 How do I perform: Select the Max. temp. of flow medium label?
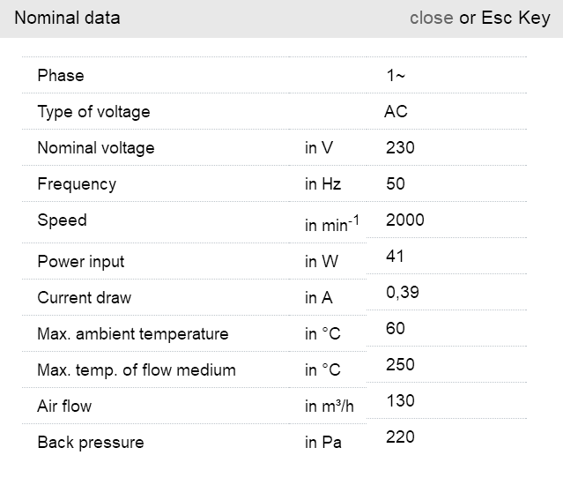pos(137,370)
